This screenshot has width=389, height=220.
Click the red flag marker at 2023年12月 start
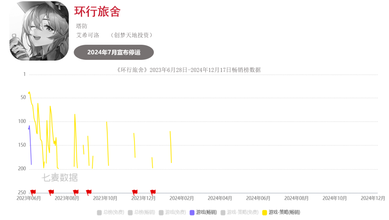pyautogui.click(x=135, y=192)
